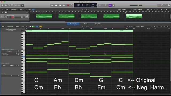This screenshot has height=96, width=171.
Task: Open Smart Controls button
Action: pyautogui.click(x=16, y=5)
